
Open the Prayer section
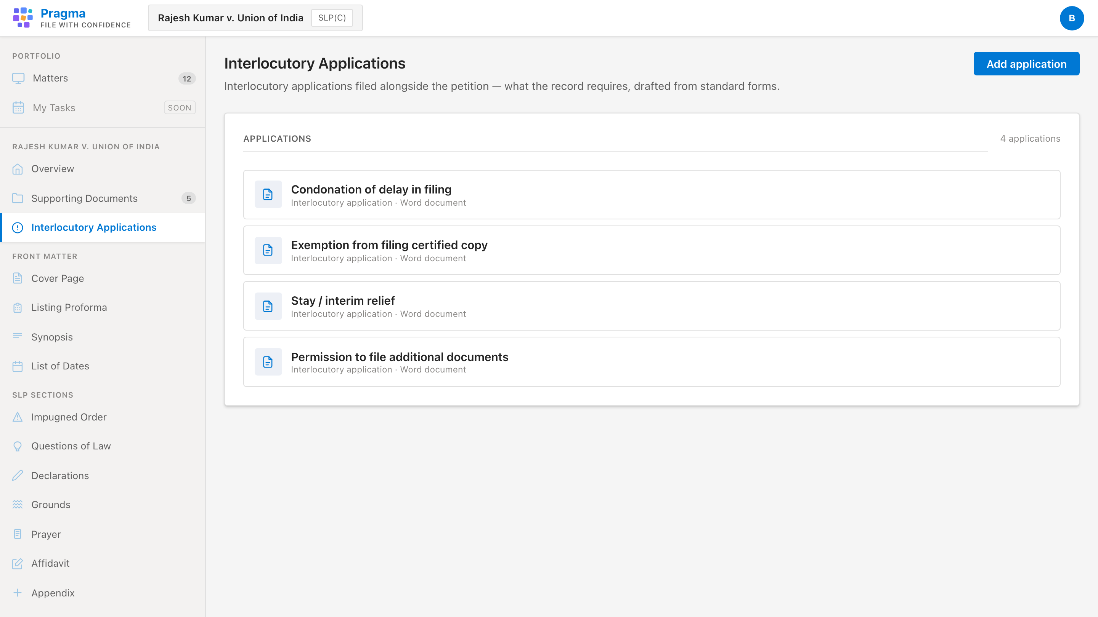coord(103,534)
